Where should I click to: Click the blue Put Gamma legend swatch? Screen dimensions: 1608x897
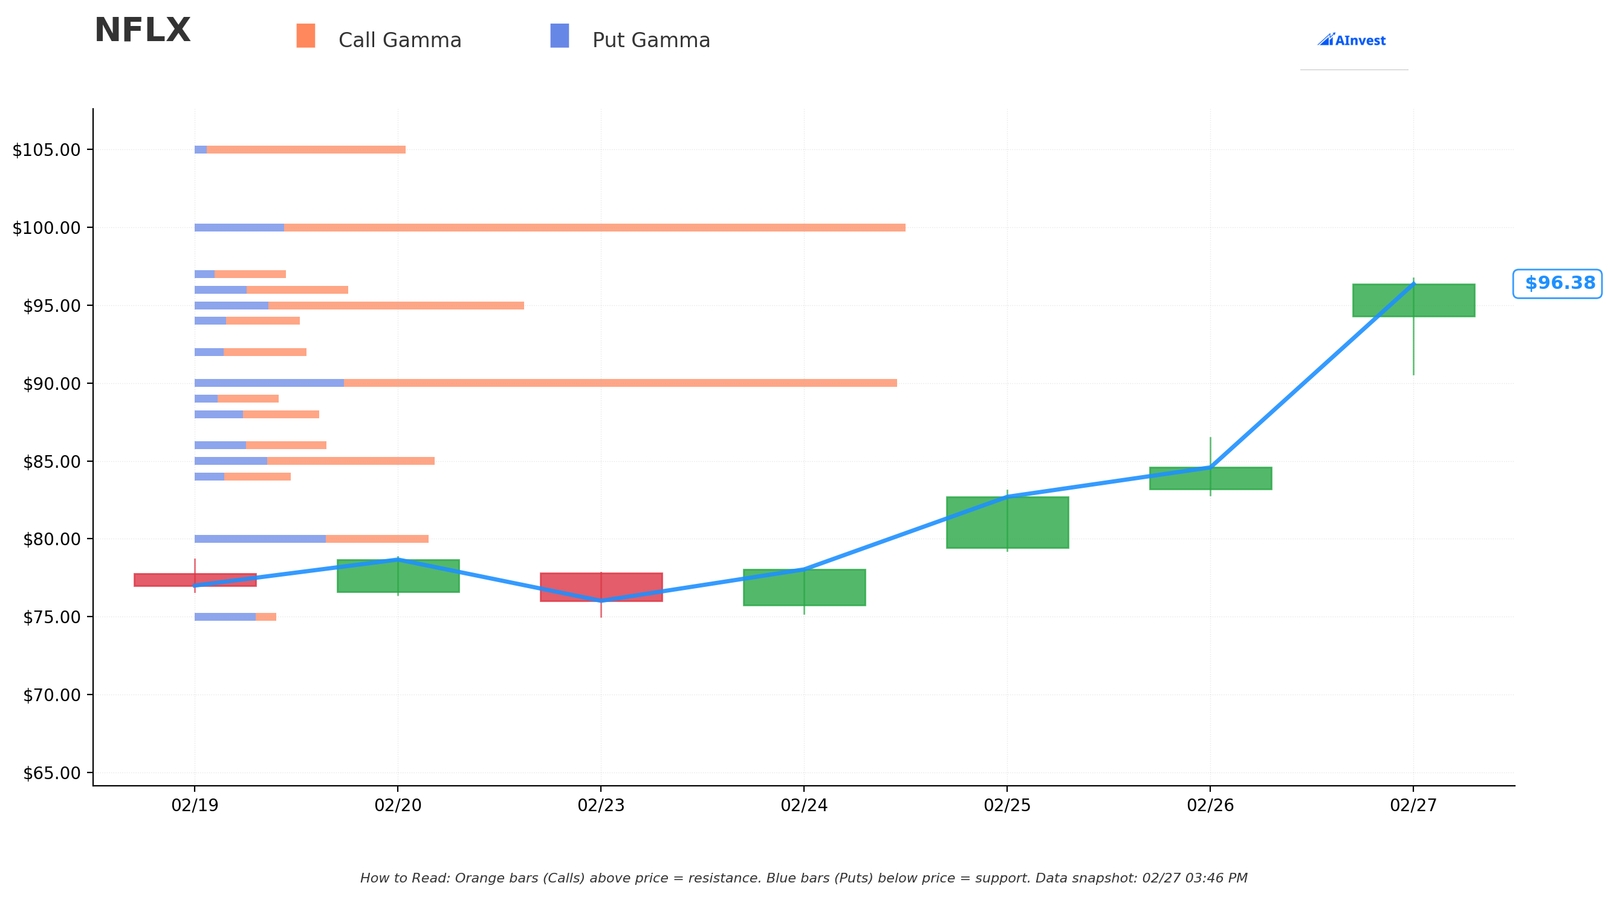click(559, 36)
